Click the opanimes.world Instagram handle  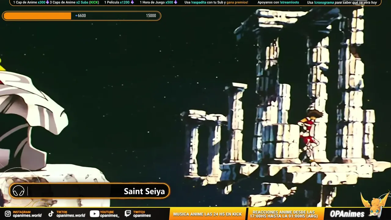tap(27, 215)
